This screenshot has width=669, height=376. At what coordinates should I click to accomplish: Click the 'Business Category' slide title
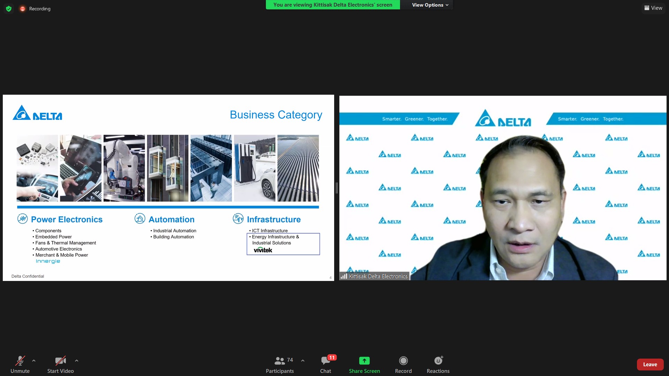pyautogui.click(x=276, y=115)
